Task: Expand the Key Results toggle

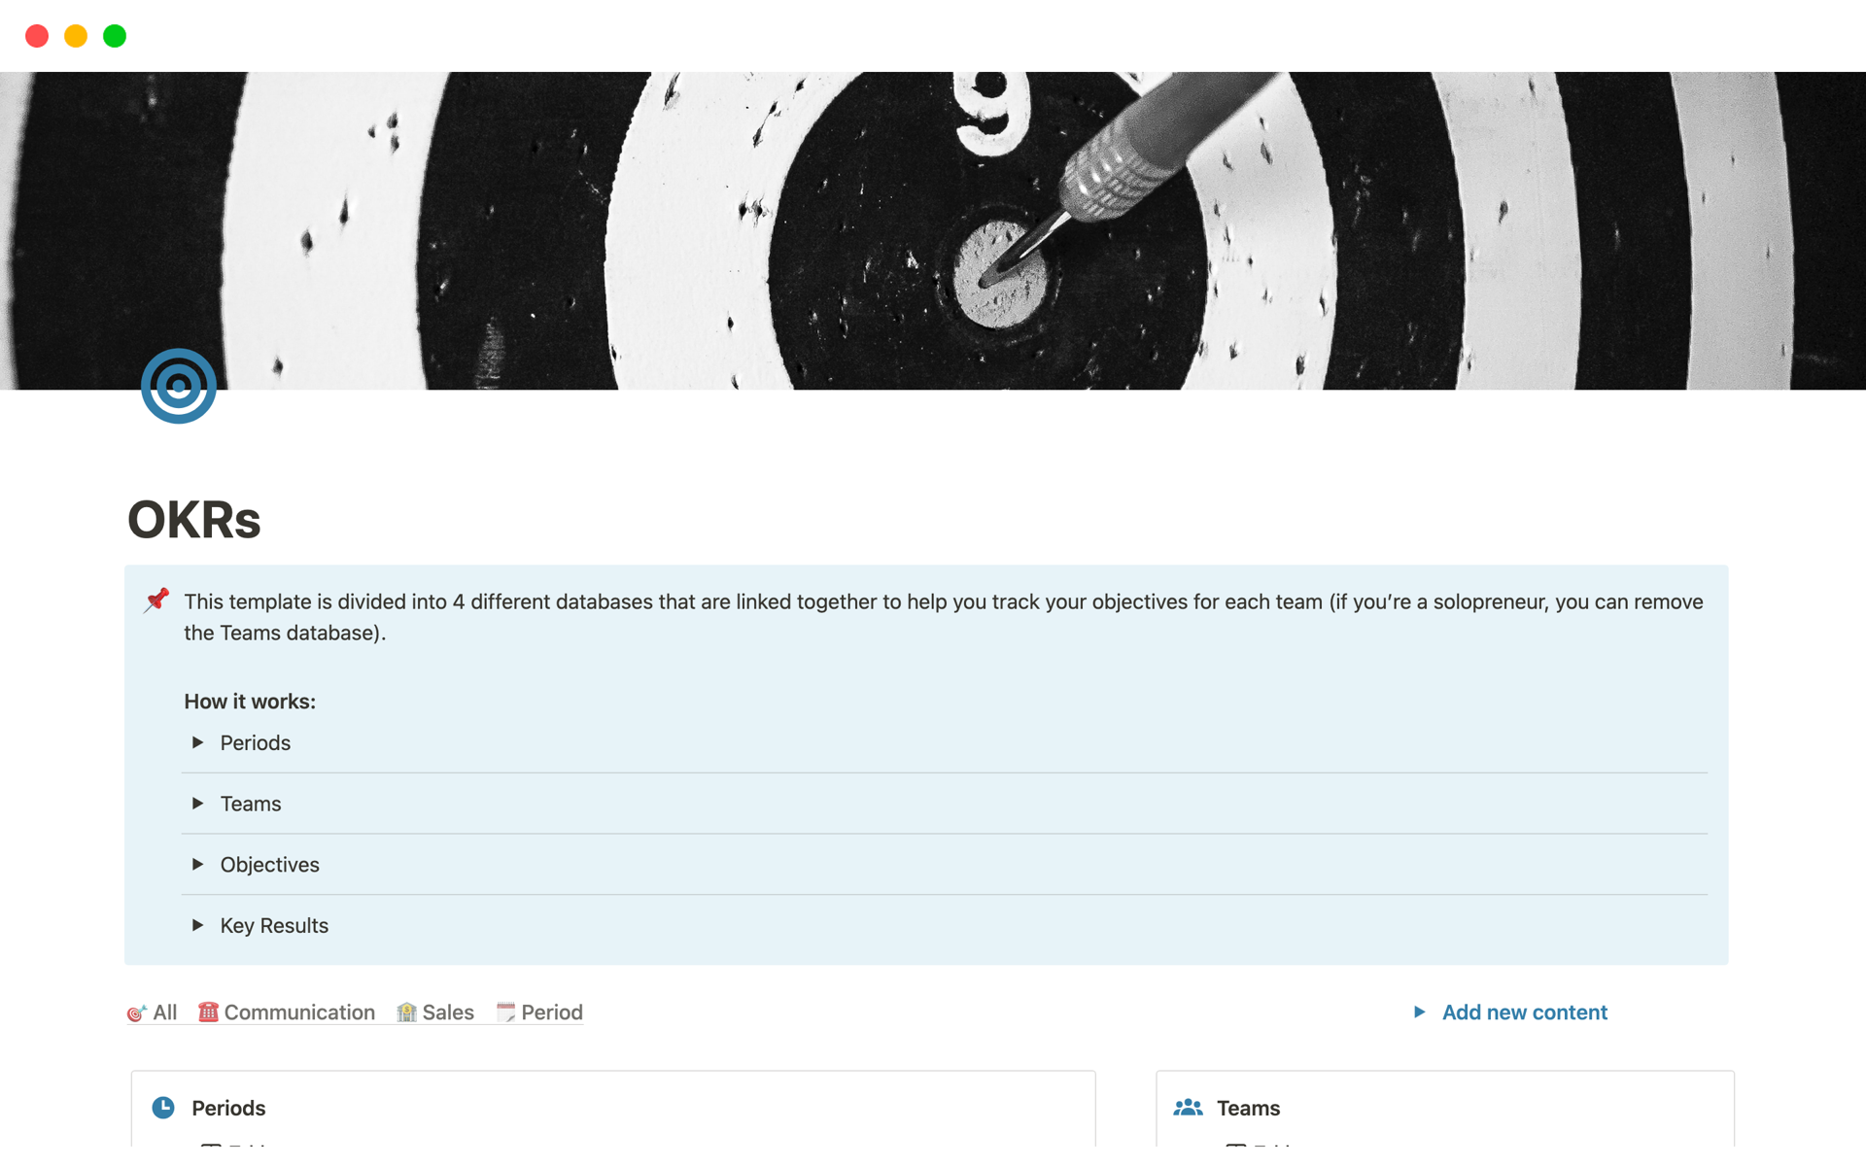Action: (198, 925)
